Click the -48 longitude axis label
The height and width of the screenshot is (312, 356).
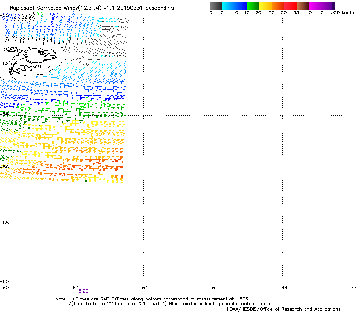pos(283,288)
